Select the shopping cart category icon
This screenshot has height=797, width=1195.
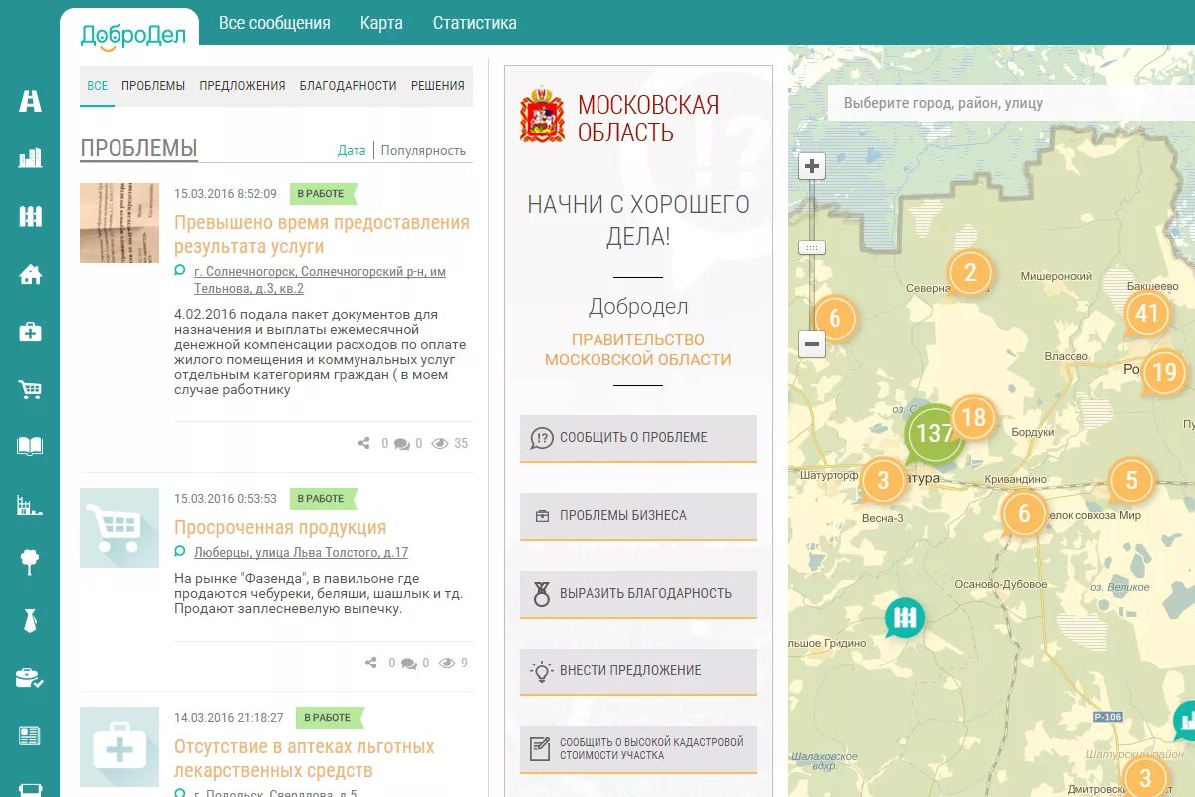(31, 391)
